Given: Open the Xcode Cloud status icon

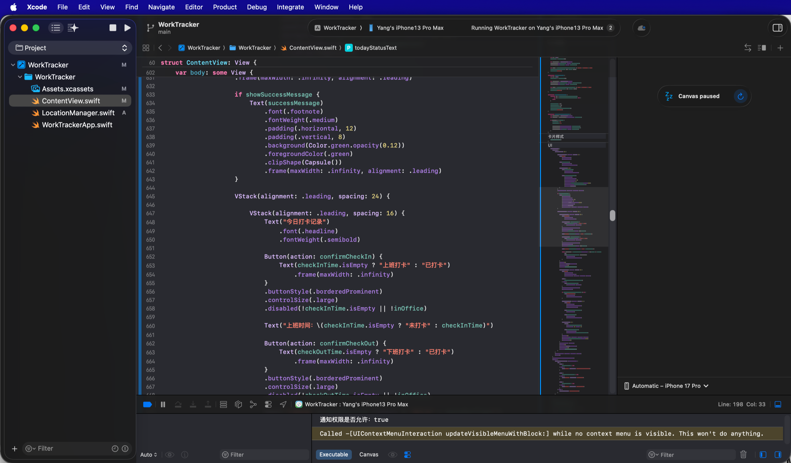Looking at the screenshot, I should [x=641, y=28].
